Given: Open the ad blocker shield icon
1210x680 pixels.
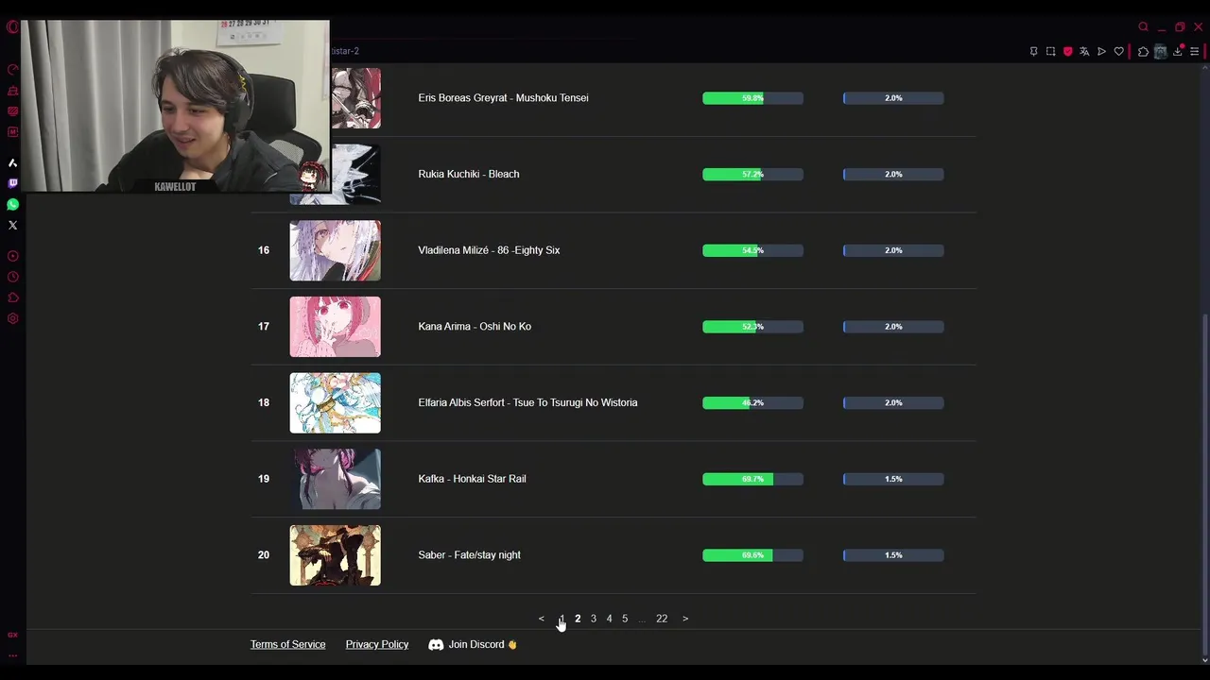Looking at the screenshot, I should 1067,51.
